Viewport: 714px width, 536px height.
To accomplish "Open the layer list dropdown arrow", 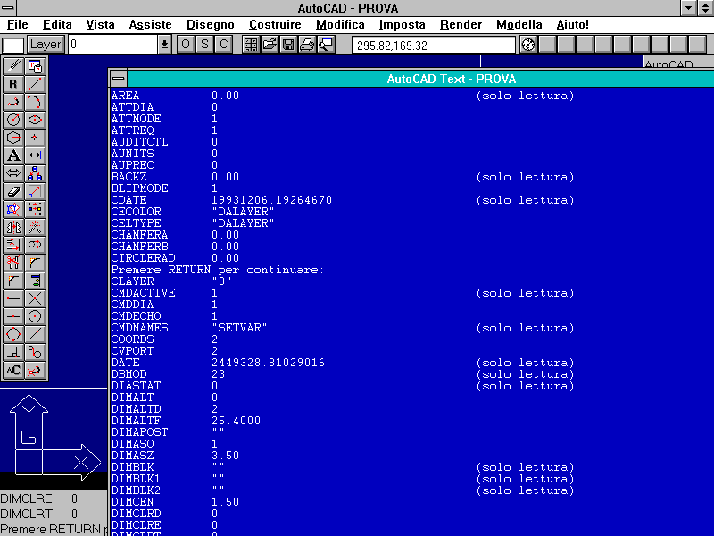I will [x=164, y=45].
